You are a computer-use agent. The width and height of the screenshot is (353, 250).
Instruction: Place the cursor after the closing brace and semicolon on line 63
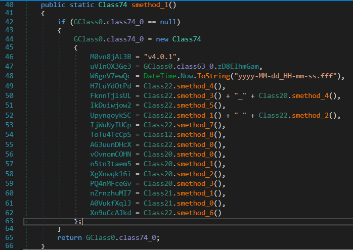(82, 222)
